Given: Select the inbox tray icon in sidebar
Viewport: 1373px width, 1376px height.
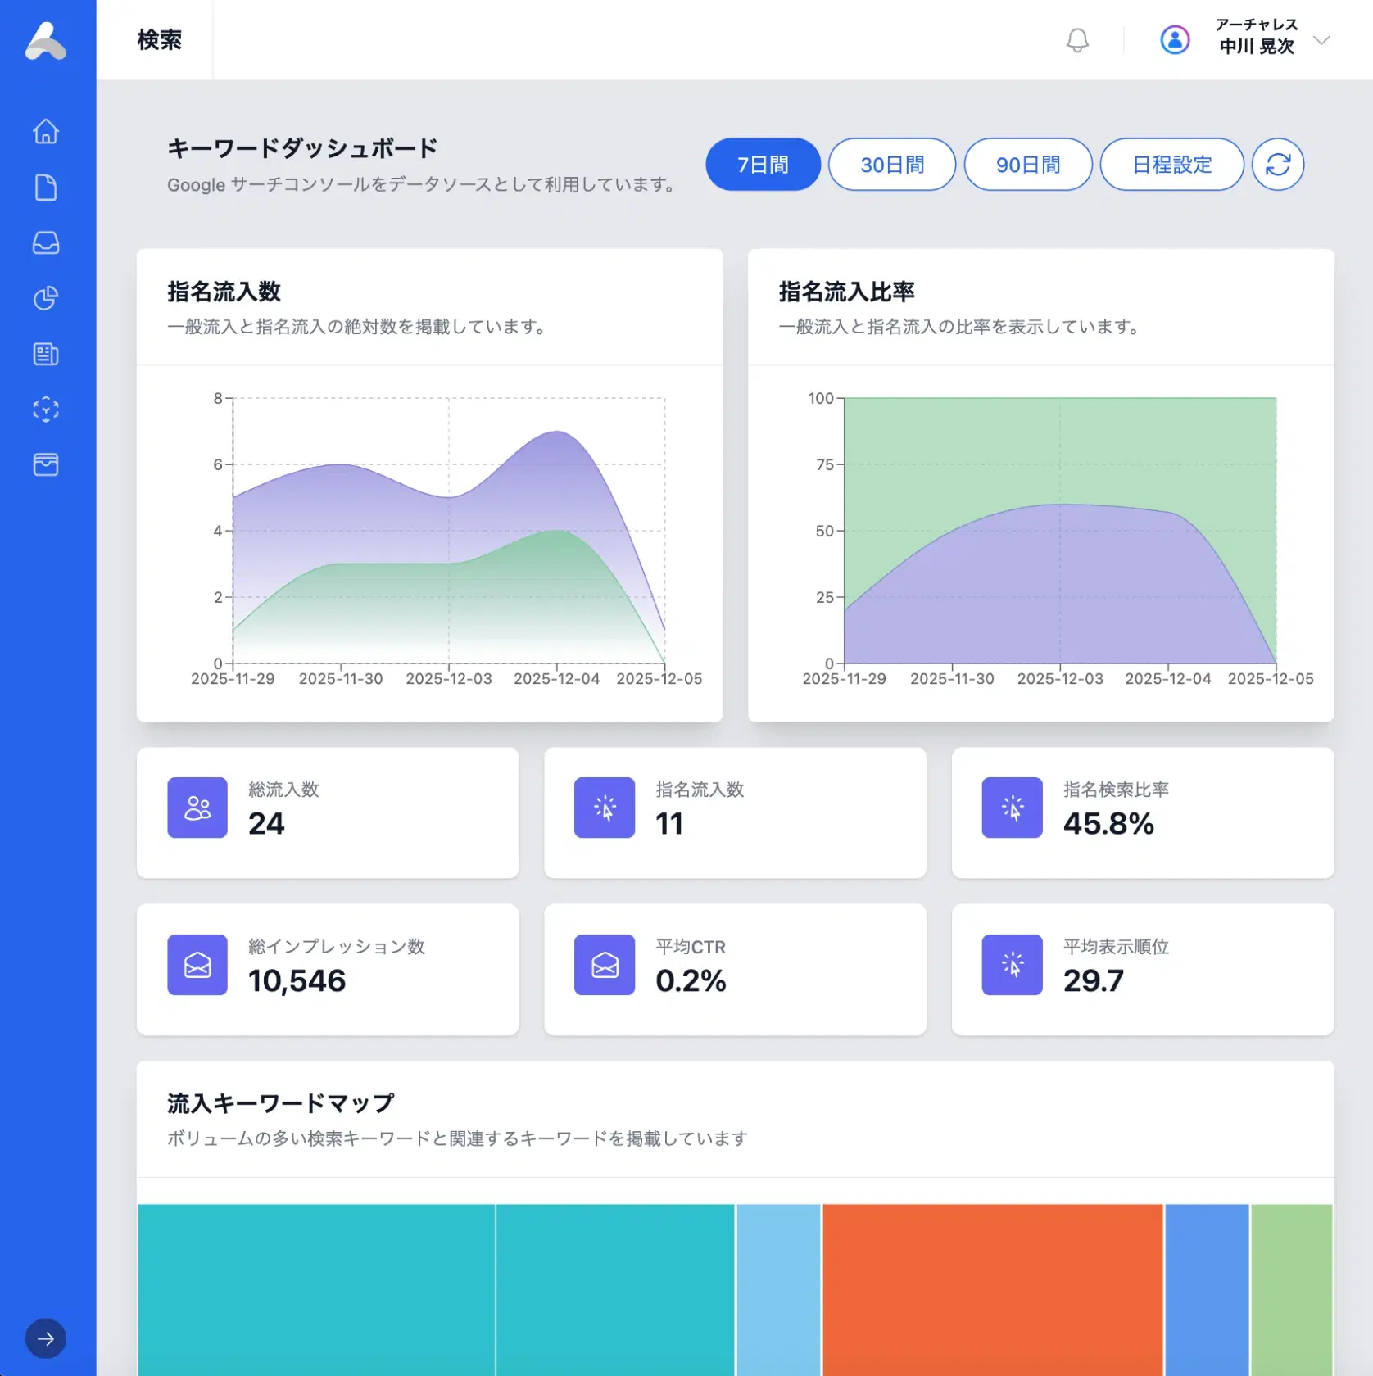Looking at the screenshot, I should pyautogui.click(x=46, y=243).
